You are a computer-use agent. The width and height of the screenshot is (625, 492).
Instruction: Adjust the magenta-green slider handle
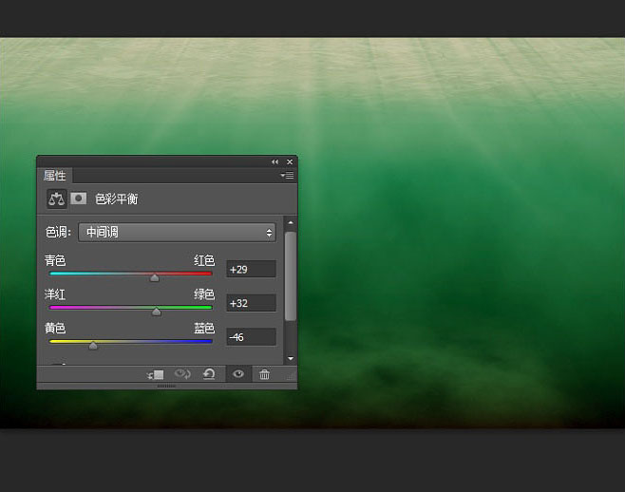(156, 312)
